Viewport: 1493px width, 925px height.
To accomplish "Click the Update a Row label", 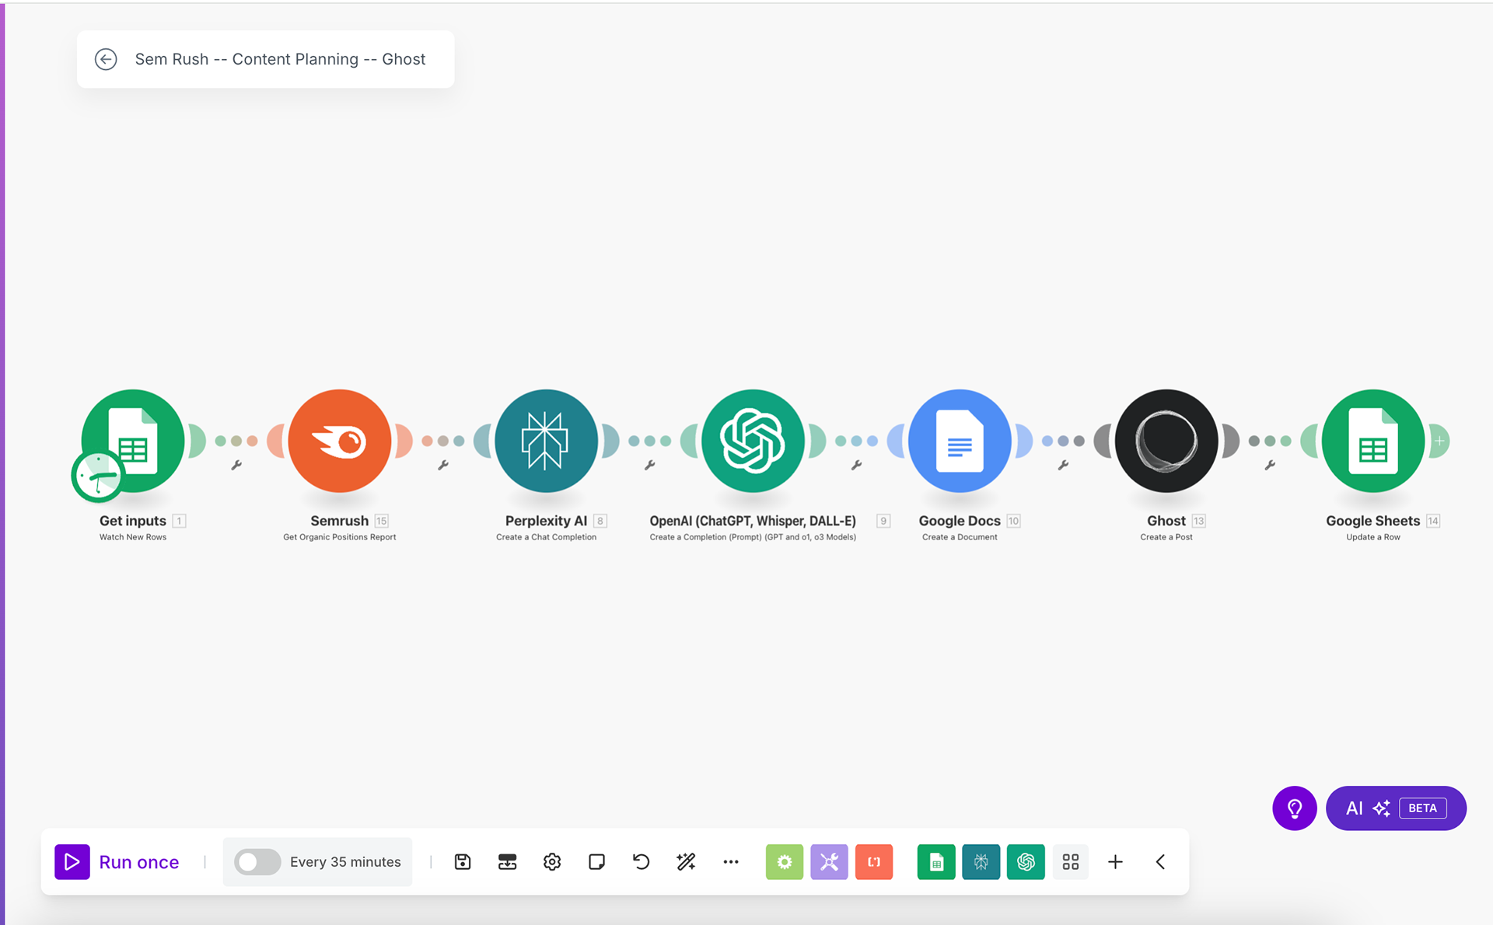I will (1373, 537).
